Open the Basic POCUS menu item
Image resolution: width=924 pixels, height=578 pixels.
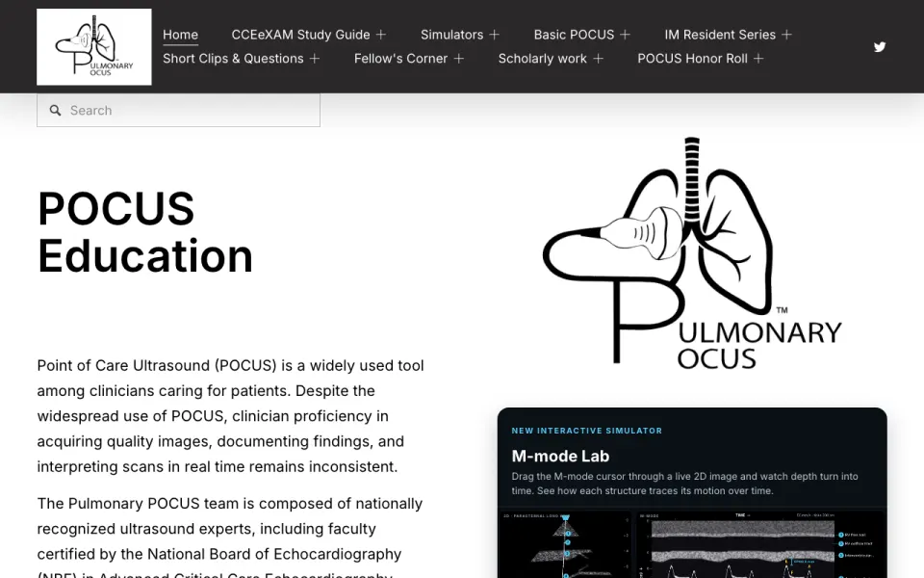[574, 35]
